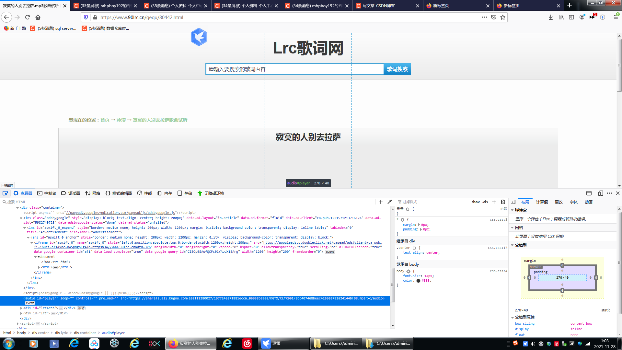Expand the div id lrc node
Image resolution: width=622 pixels, height=350 pixels.
click(x=21, y=313)
